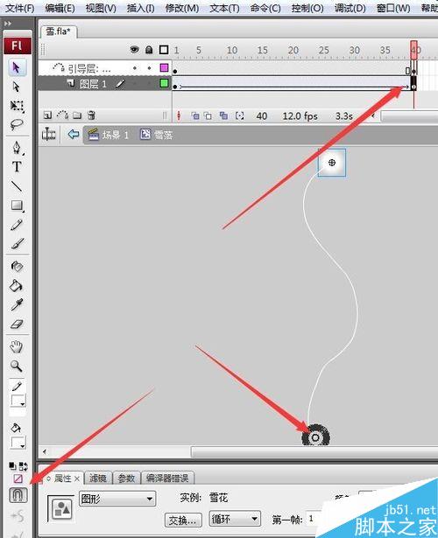This screenshot has height=538, width=438.
Task: Select the Pencil tool
Action: [x=17, y=225]
